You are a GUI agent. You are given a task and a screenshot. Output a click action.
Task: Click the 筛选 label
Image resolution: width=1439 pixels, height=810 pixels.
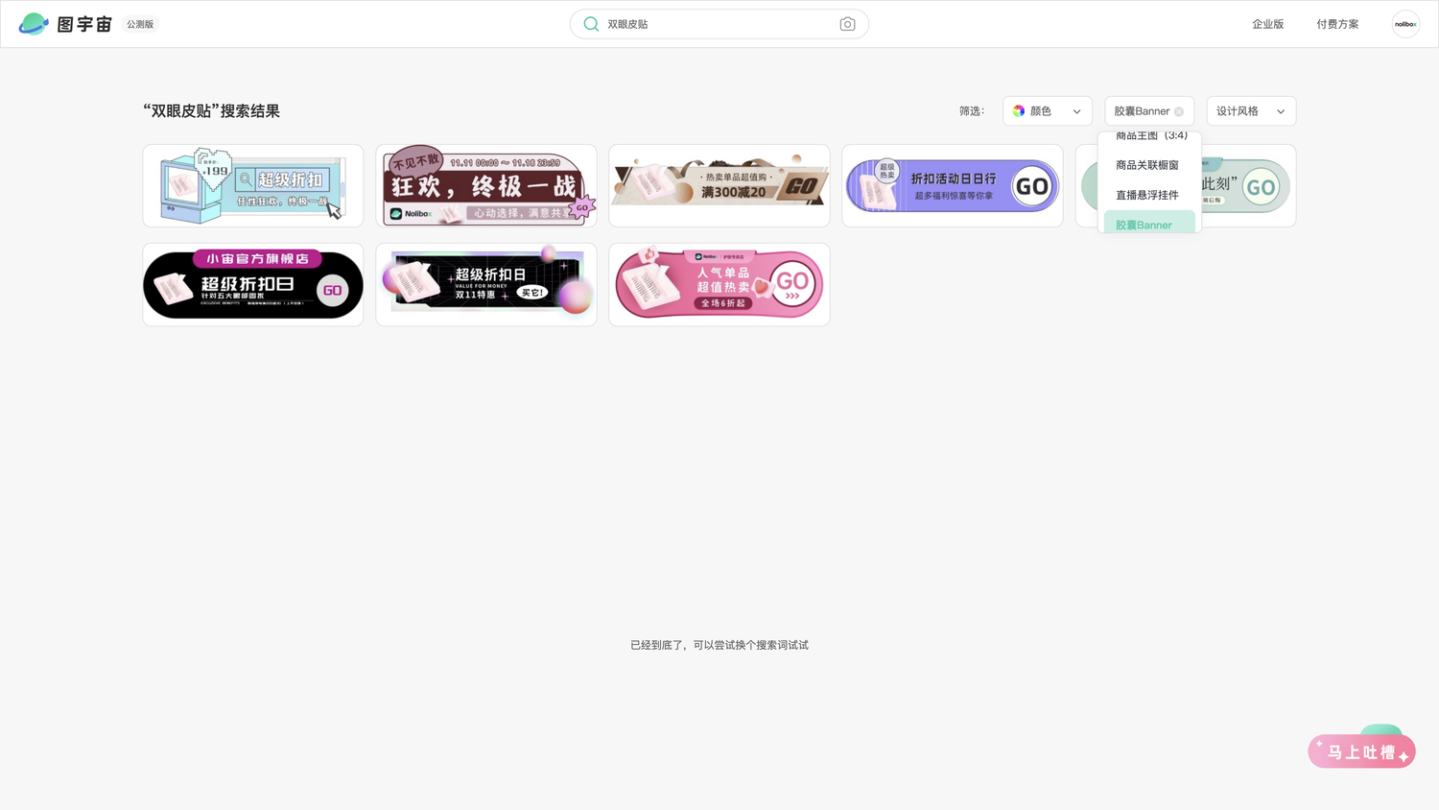pyautogui.click(x=972, y=111)
